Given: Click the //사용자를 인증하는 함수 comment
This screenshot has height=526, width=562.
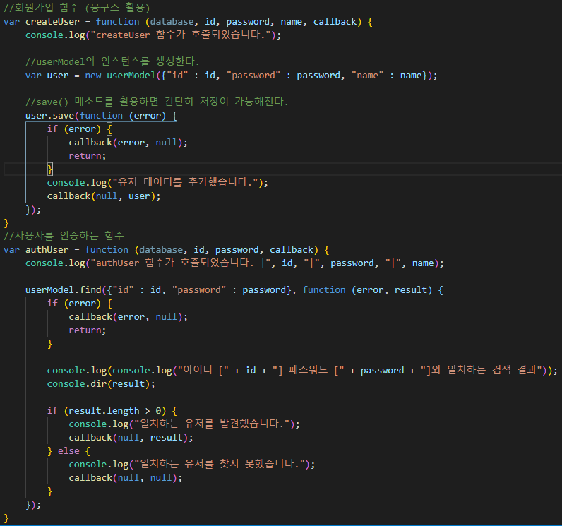Looking at the screenshot, I should pyautogui.click(x=64, y=236).
